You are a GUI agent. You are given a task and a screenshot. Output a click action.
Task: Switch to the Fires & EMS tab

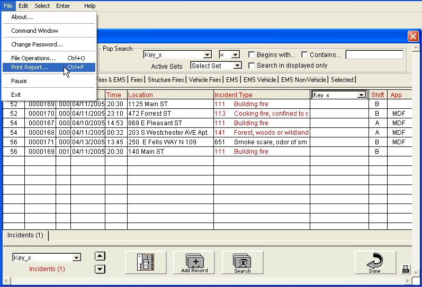tap(112, 79)
